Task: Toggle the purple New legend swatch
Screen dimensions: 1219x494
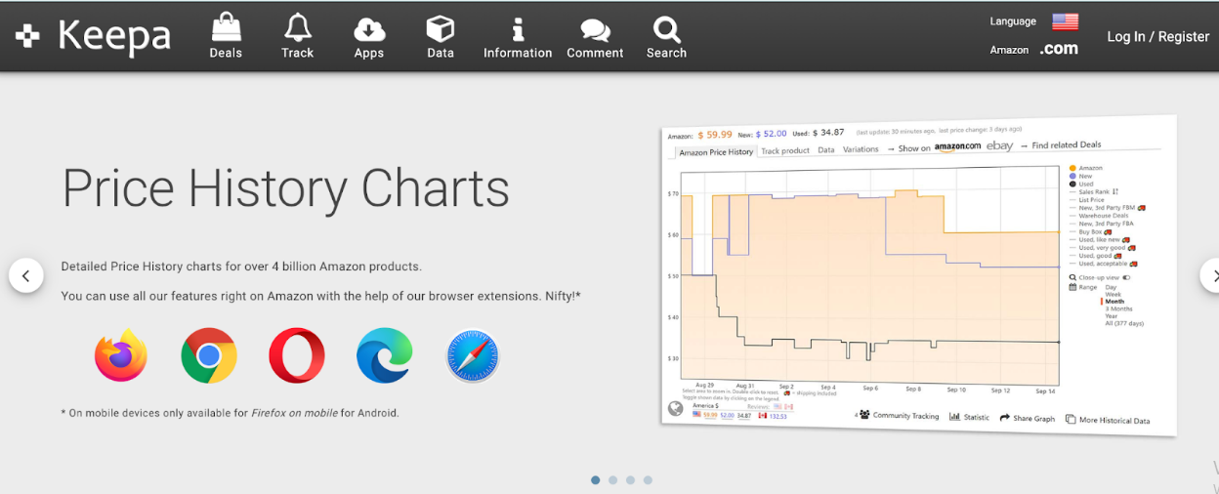Action: [x=1072, y=176]
